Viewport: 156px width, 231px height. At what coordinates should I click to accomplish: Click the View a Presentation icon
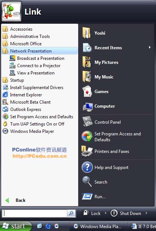12,73
